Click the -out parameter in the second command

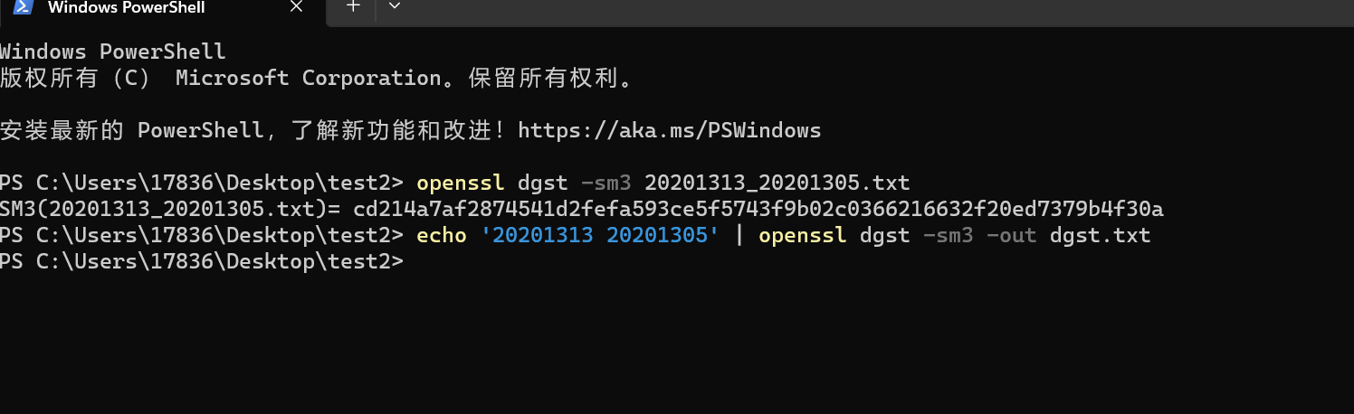[x=1010, y=236]
